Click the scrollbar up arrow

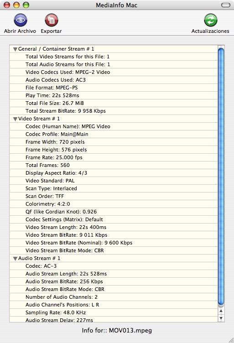pos(221,311)
